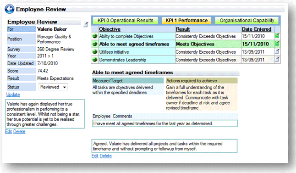
Task: Select 'Utilises initiative' objective text
Action: click(114, 52)
